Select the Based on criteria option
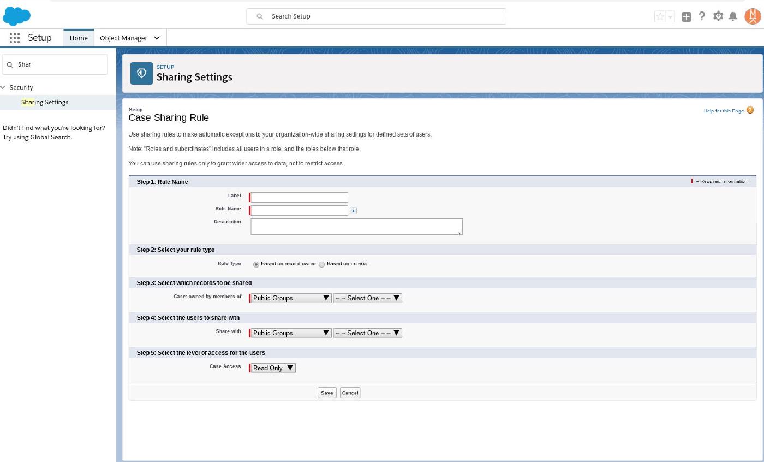The width and height of the screenshot is (764, 462). click(322, 264)
